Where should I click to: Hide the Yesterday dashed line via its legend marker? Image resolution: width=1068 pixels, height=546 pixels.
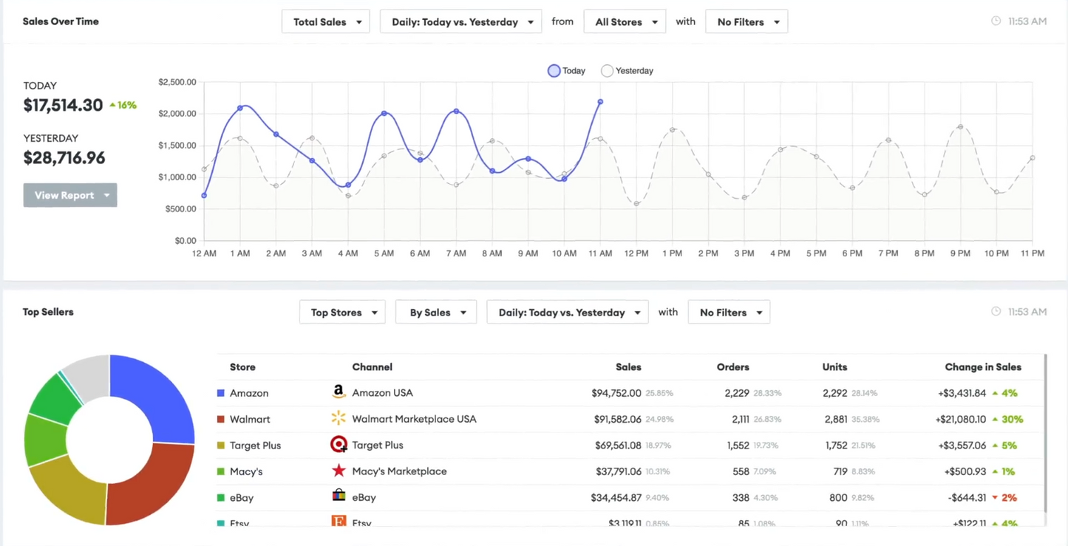click(x=607, y=70)
